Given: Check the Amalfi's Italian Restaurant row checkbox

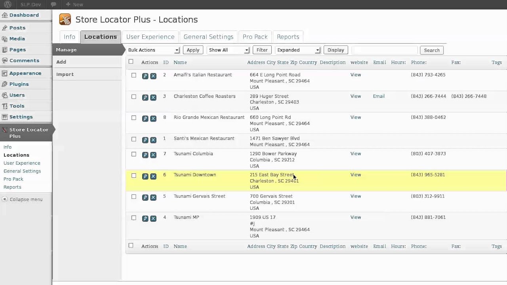Looking at the screenshot, I should pos(133,75).
